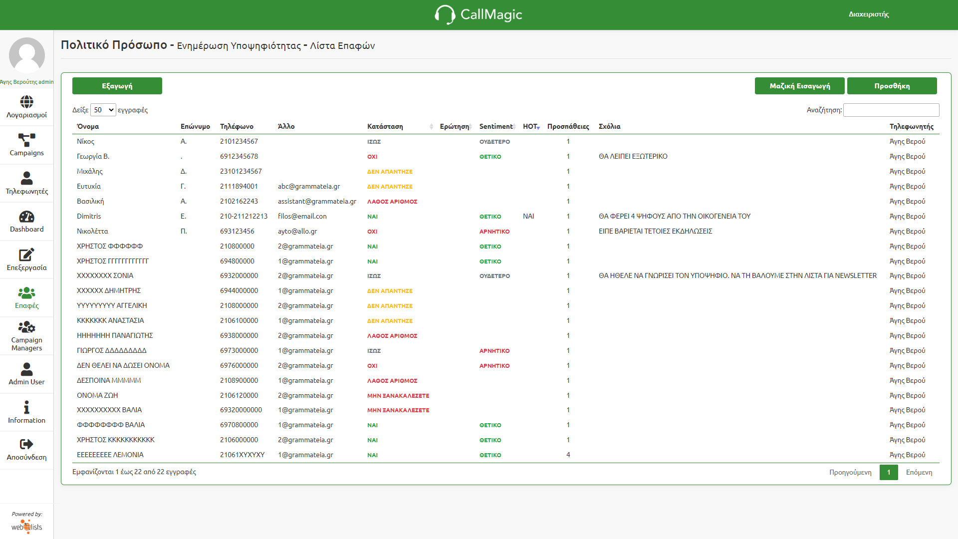
Task: Click into the Αναζήτηση search field
Action: click(x=891, y=110)
